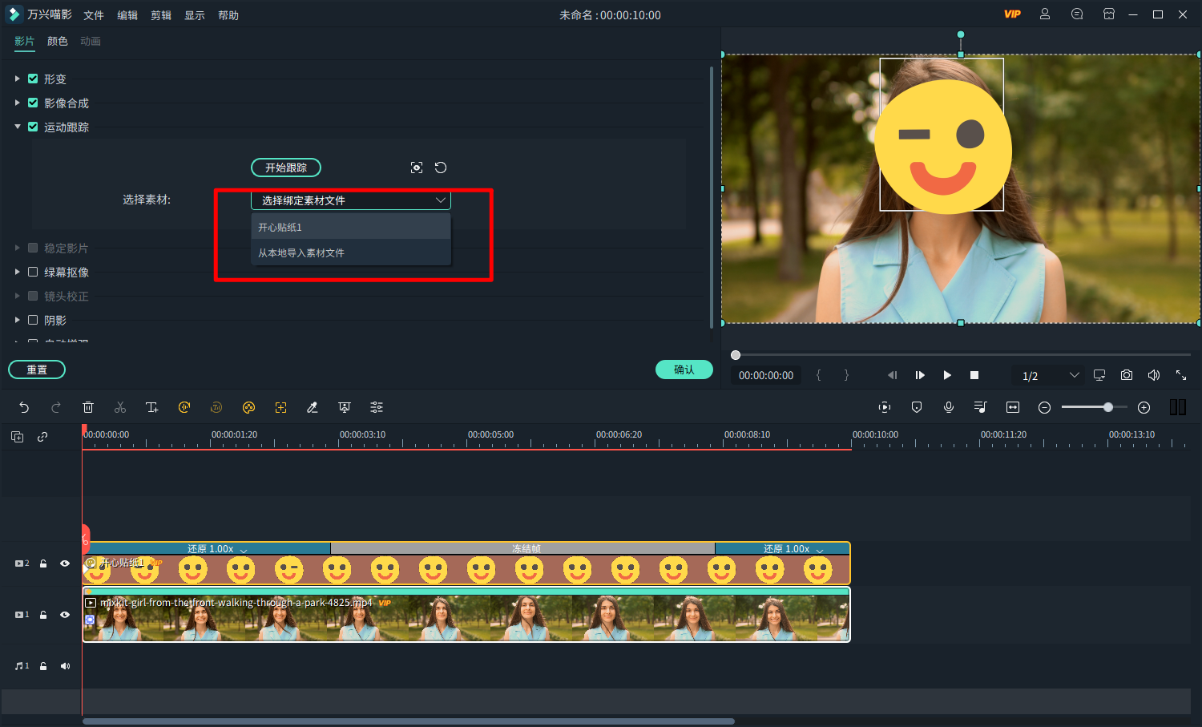Click the 确认 button
The image size is (1202, 727).
684,370
